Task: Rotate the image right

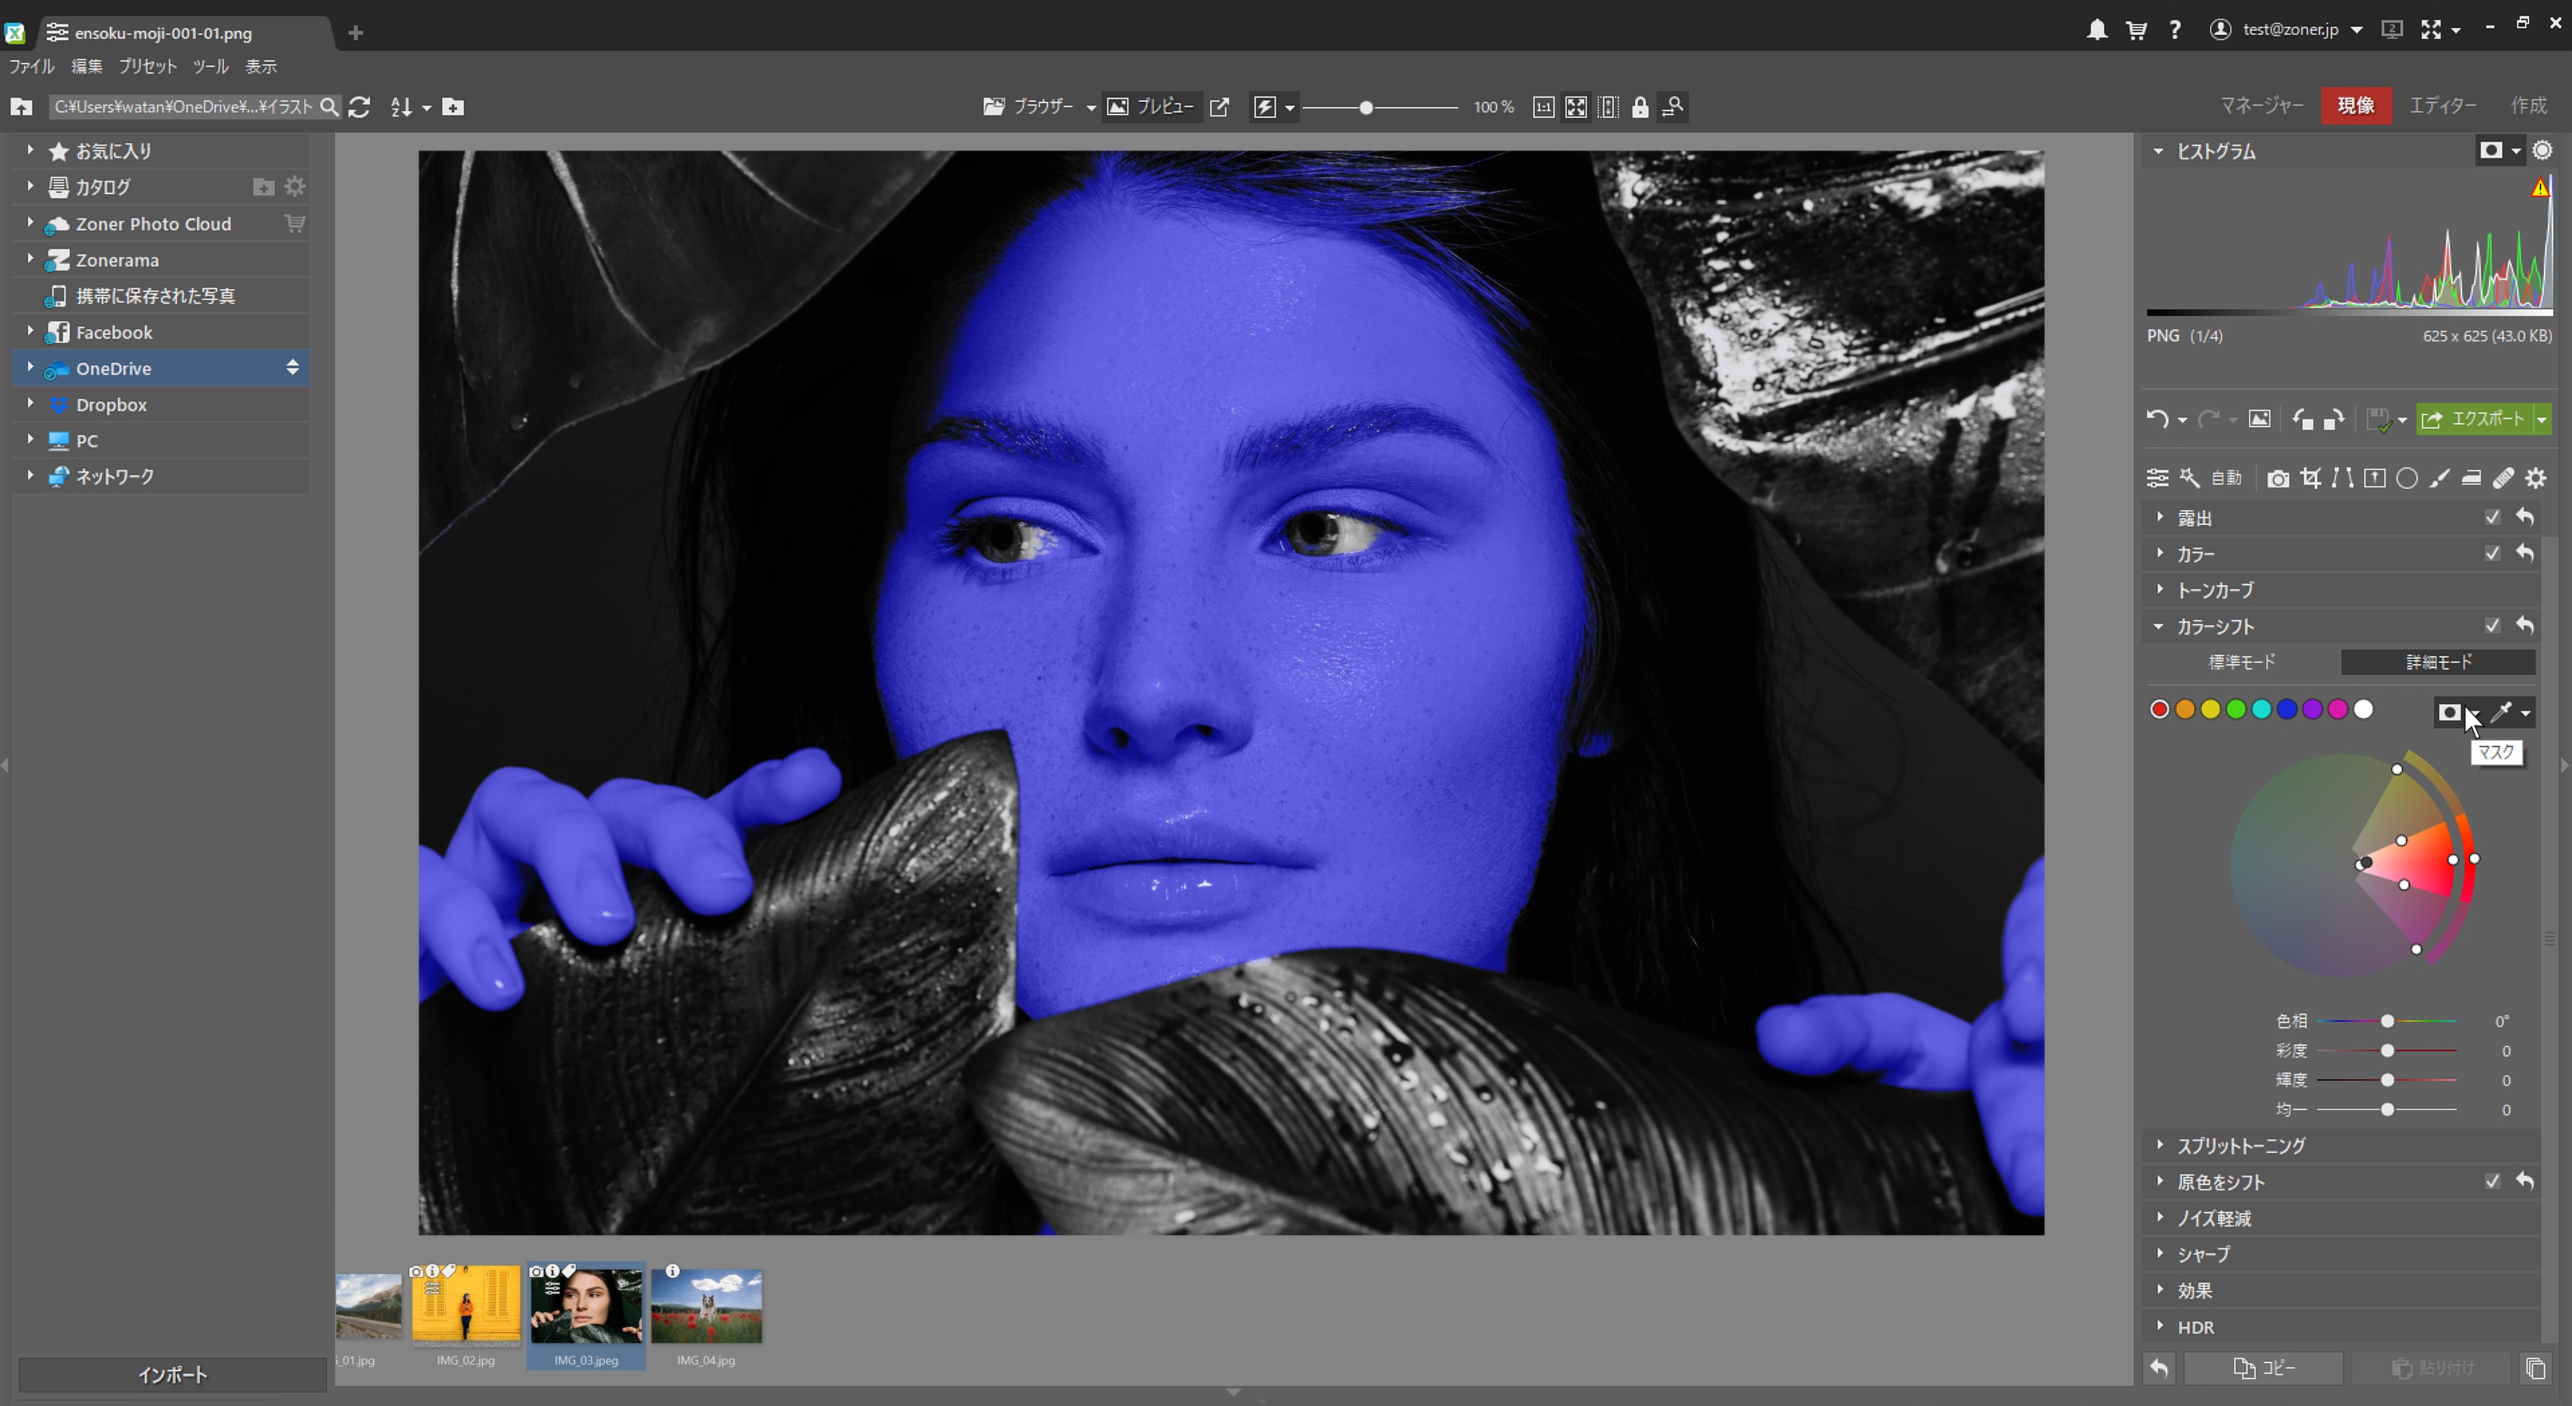Action: point(2334,419)
